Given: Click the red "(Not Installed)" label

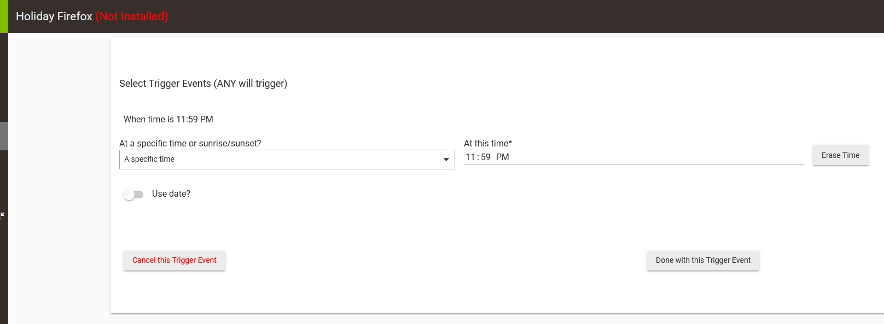Looking at the screenshot, I should pyautogui.click(x=132, y=16).
